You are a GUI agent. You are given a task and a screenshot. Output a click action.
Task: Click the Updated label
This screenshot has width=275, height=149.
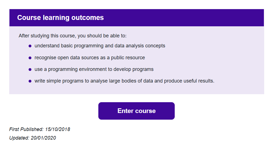tap(19, 138)
